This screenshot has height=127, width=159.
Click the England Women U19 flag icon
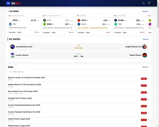[x=144, y=47]
